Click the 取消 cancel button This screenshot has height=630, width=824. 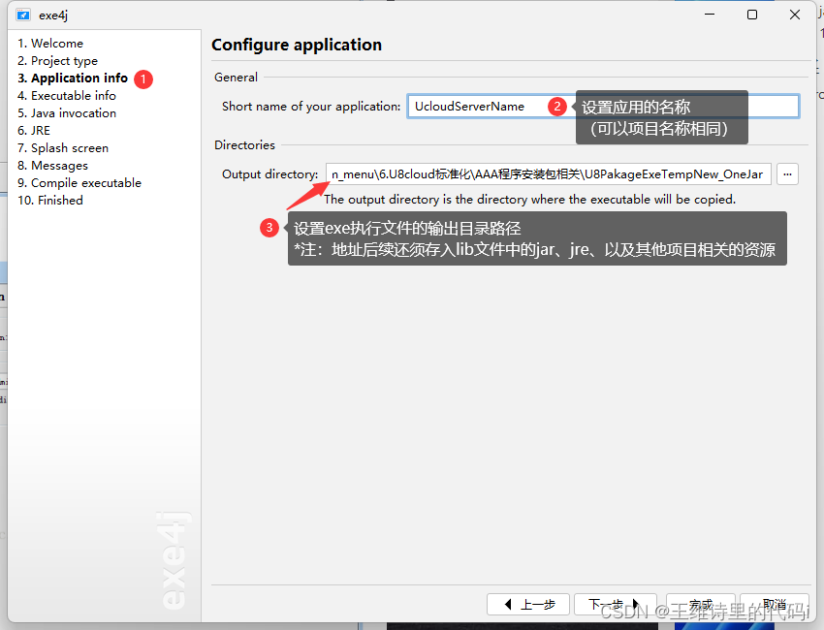click(x=775, y=604)
